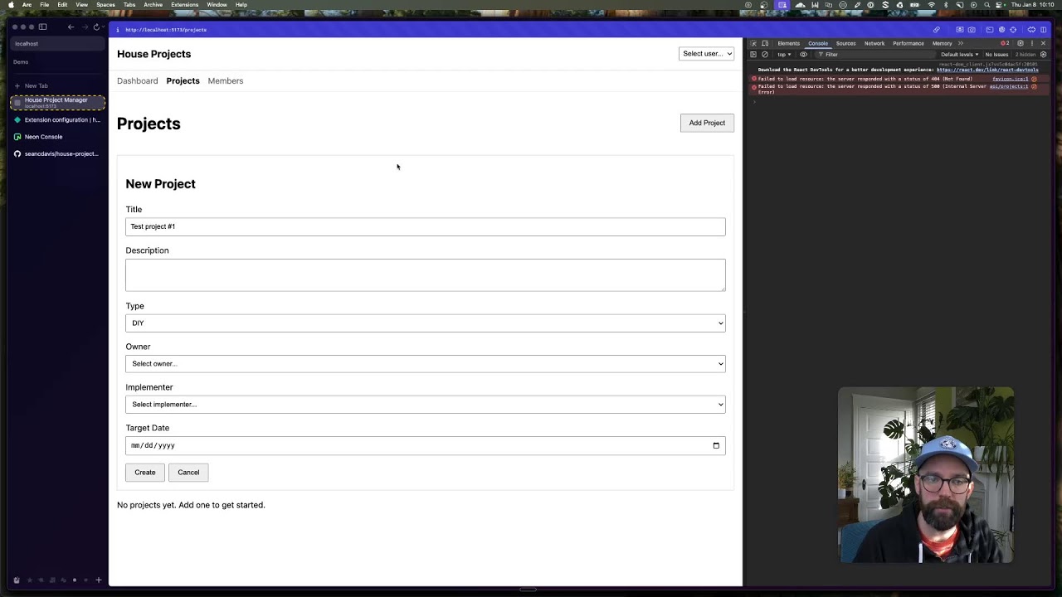Switch to DevTools Performance tab
Screen dimensions: 1062x597
pos(909,43)
